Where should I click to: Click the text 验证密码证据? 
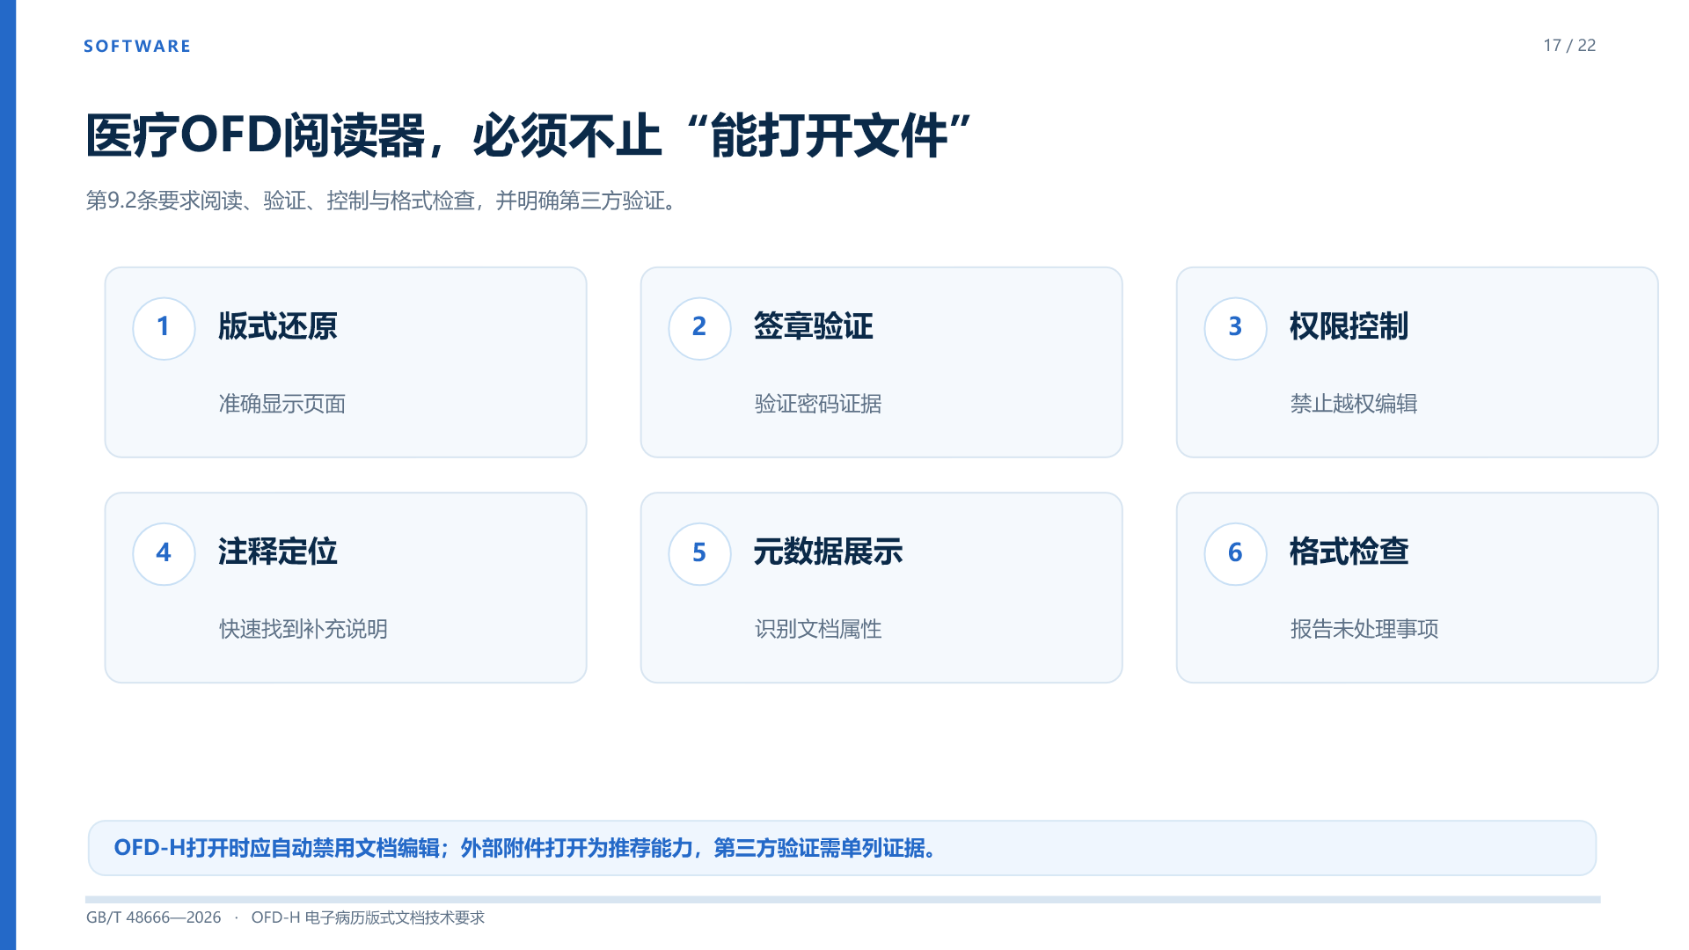[x=818, y=404]
